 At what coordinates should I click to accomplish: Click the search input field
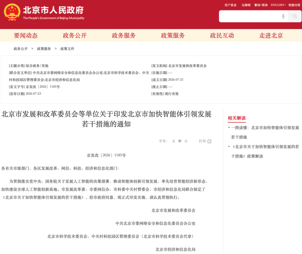pos(250,16)
